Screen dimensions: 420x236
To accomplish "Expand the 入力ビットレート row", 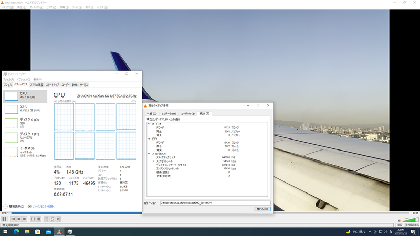I will click(153, 161).
